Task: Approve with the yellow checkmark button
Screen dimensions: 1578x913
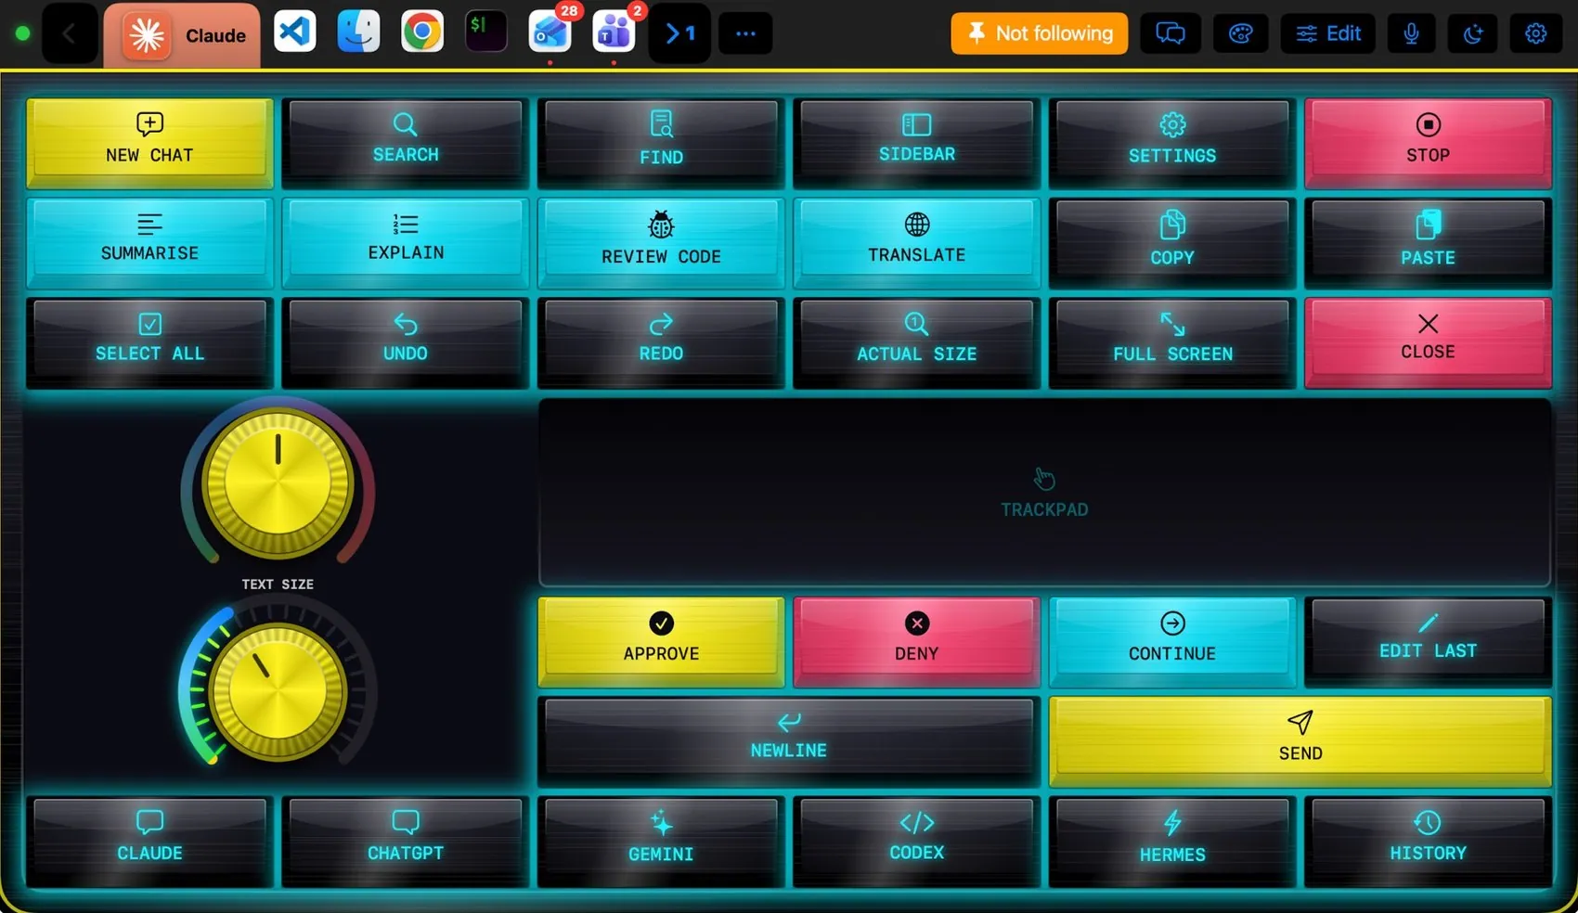Action: pos(661,641)
